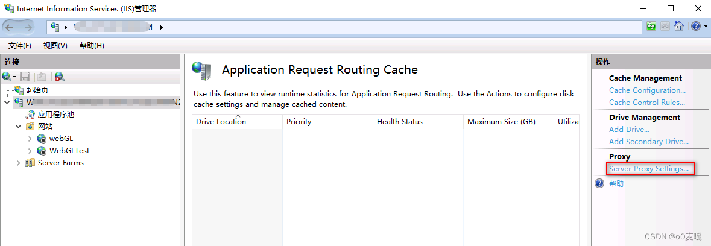Click the delete connection icon

click(59, 77)
